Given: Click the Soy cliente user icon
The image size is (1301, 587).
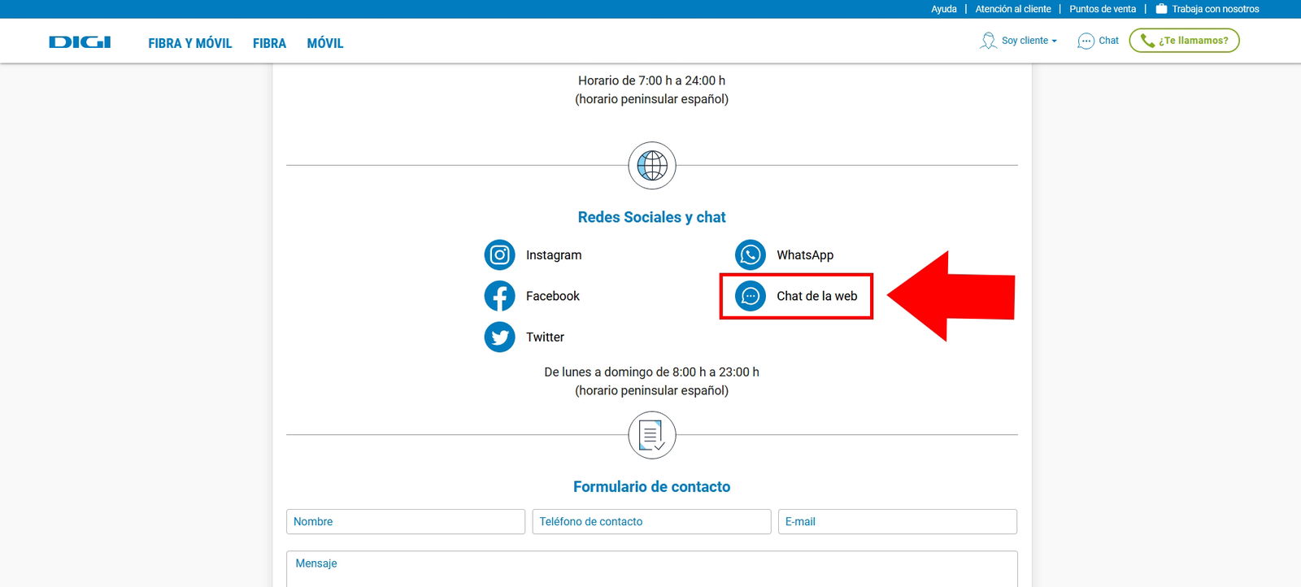Looking at the screenshot, I should (x=988, y=41).
